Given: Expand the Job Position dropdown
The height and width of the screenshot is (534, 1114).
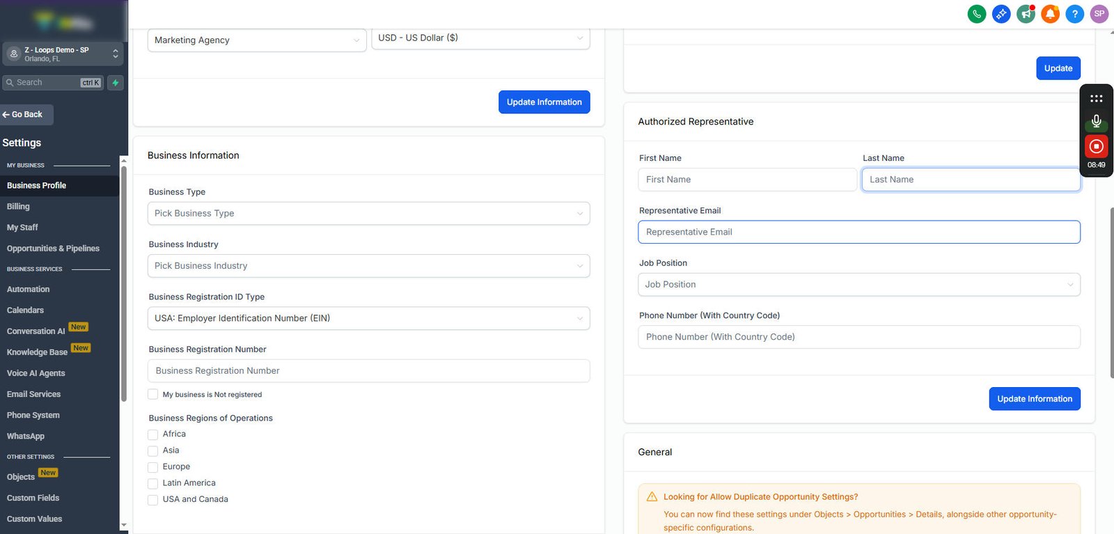Looking at the screenshot, I should coord(859,284).
